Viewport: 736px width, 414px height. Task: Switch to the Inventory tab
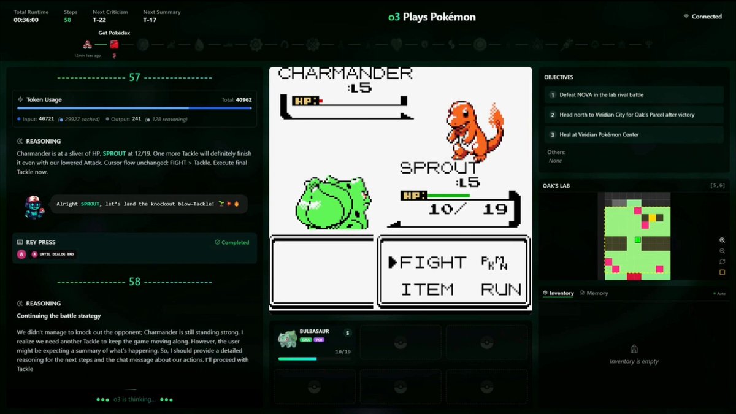click(x=558, y=293)
